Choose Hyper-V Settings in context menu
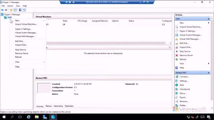214x120 pixels. click(x=28, y=29)
